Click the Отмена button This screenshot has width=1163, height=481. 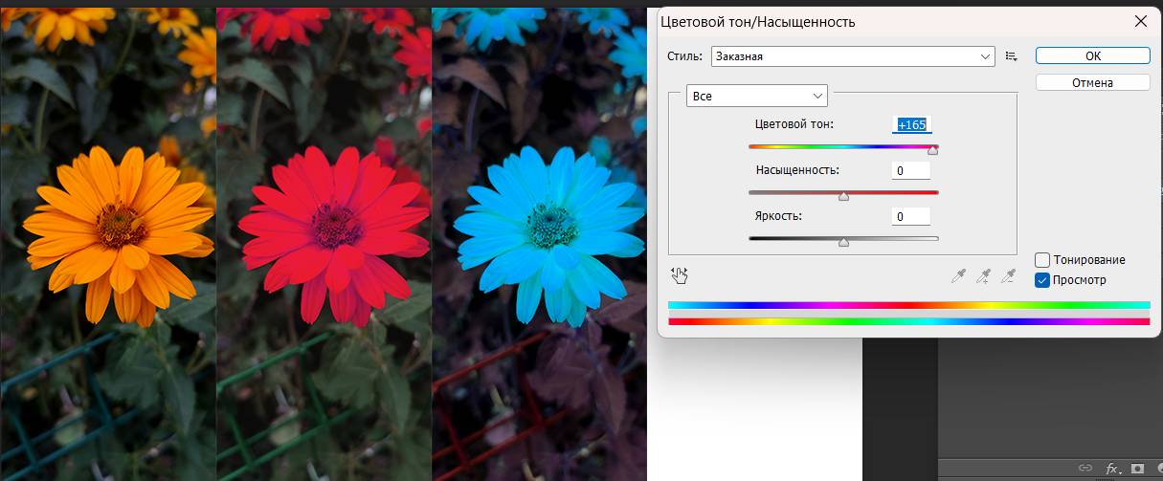pos(1092,82)
